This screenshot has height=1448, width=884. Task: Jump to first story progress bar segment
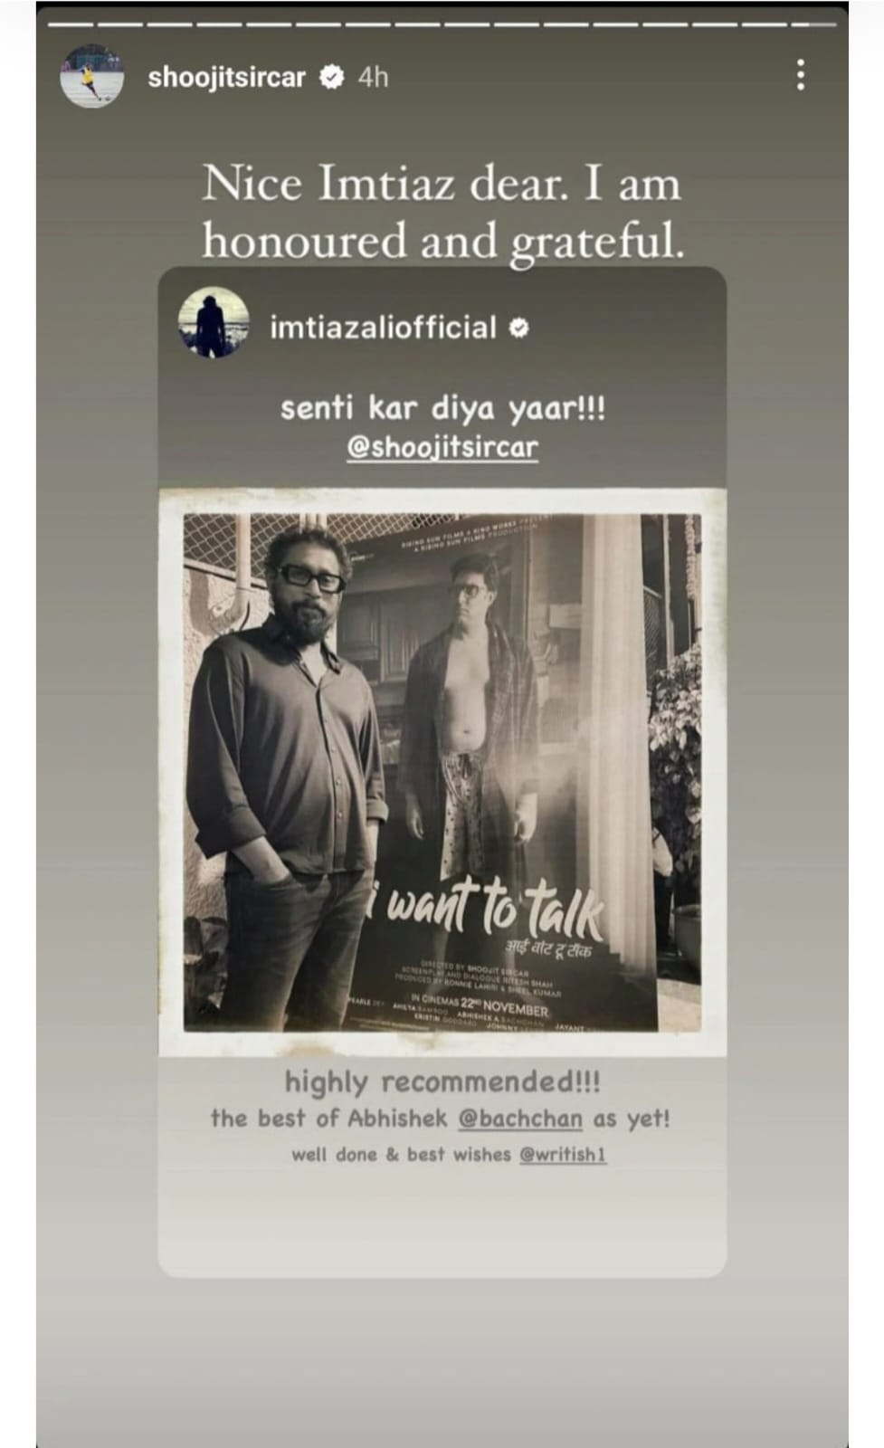pyautogui.click(x=71, y=24)
